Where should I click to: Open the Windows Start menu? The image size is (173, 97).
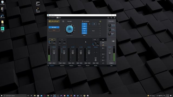(x=2, y=96)
